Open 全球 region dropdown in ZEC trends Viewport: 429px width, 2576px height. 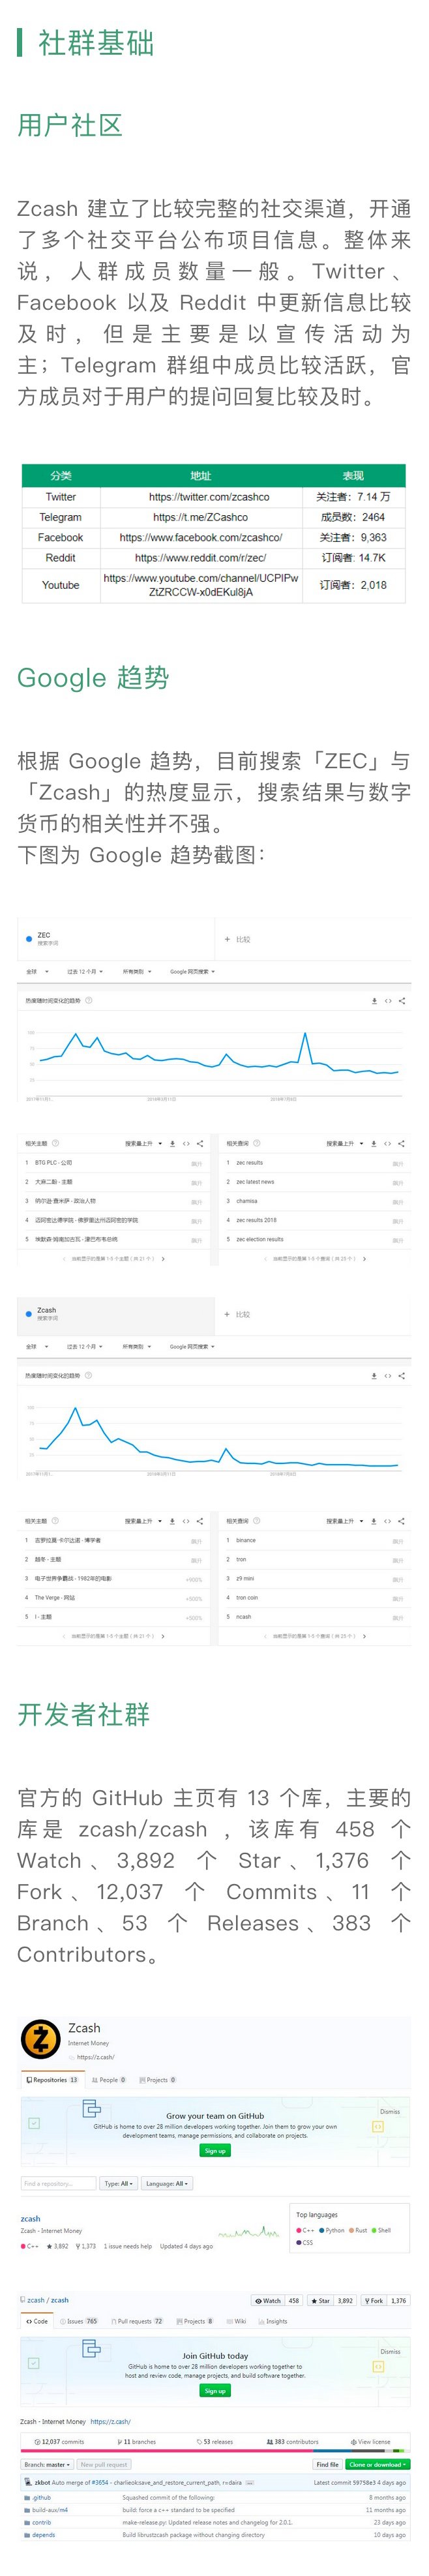tap(37, 971)
